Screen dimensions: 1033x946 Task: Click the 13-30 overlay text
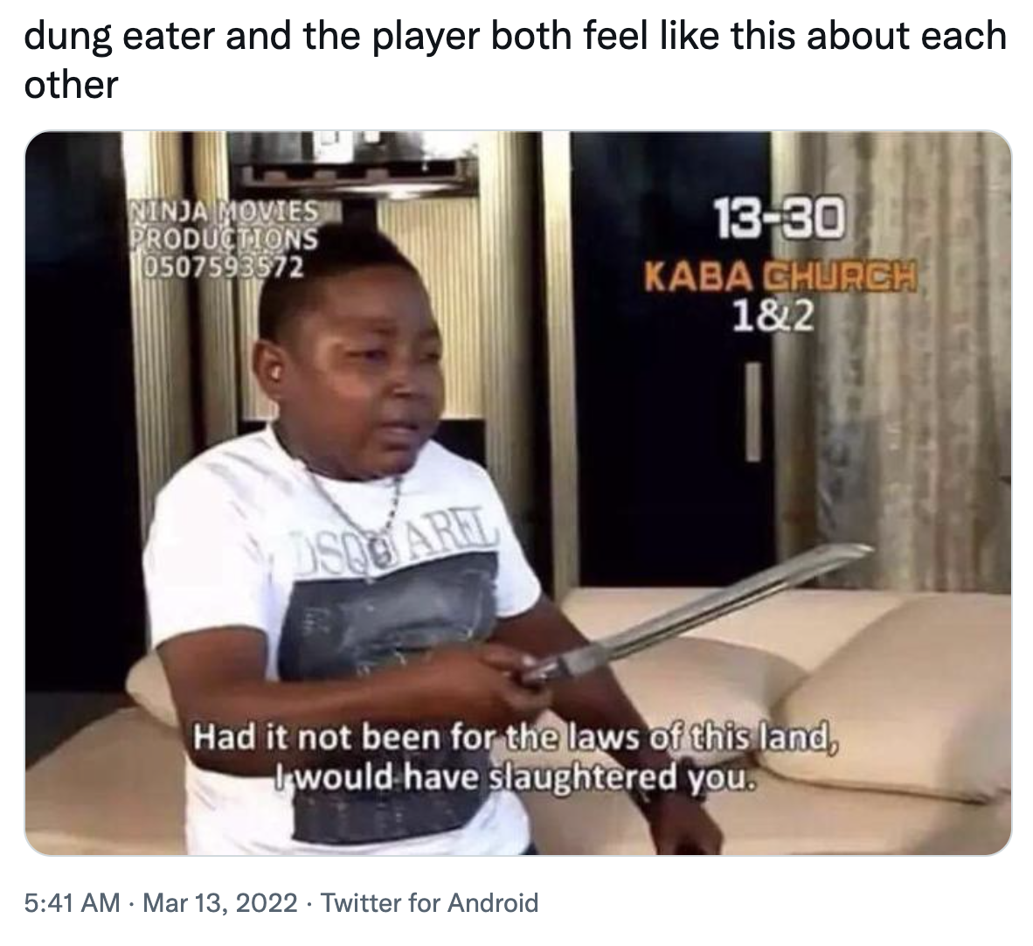pyautogui.click(x=779, y=221)
